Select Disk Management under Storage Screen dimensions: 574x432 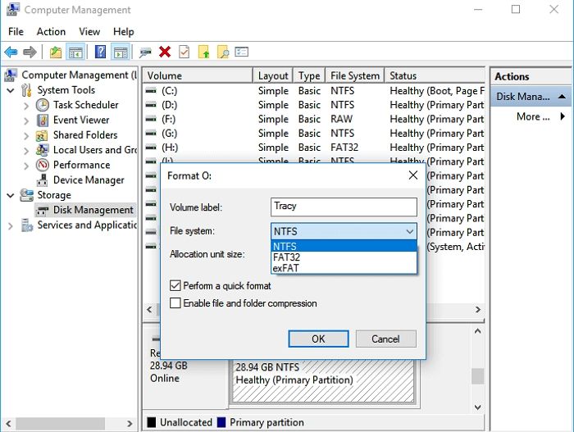[x=93, y=210]
